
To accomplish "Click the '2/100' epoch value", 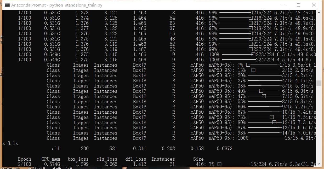I will (x=25, y=164).
